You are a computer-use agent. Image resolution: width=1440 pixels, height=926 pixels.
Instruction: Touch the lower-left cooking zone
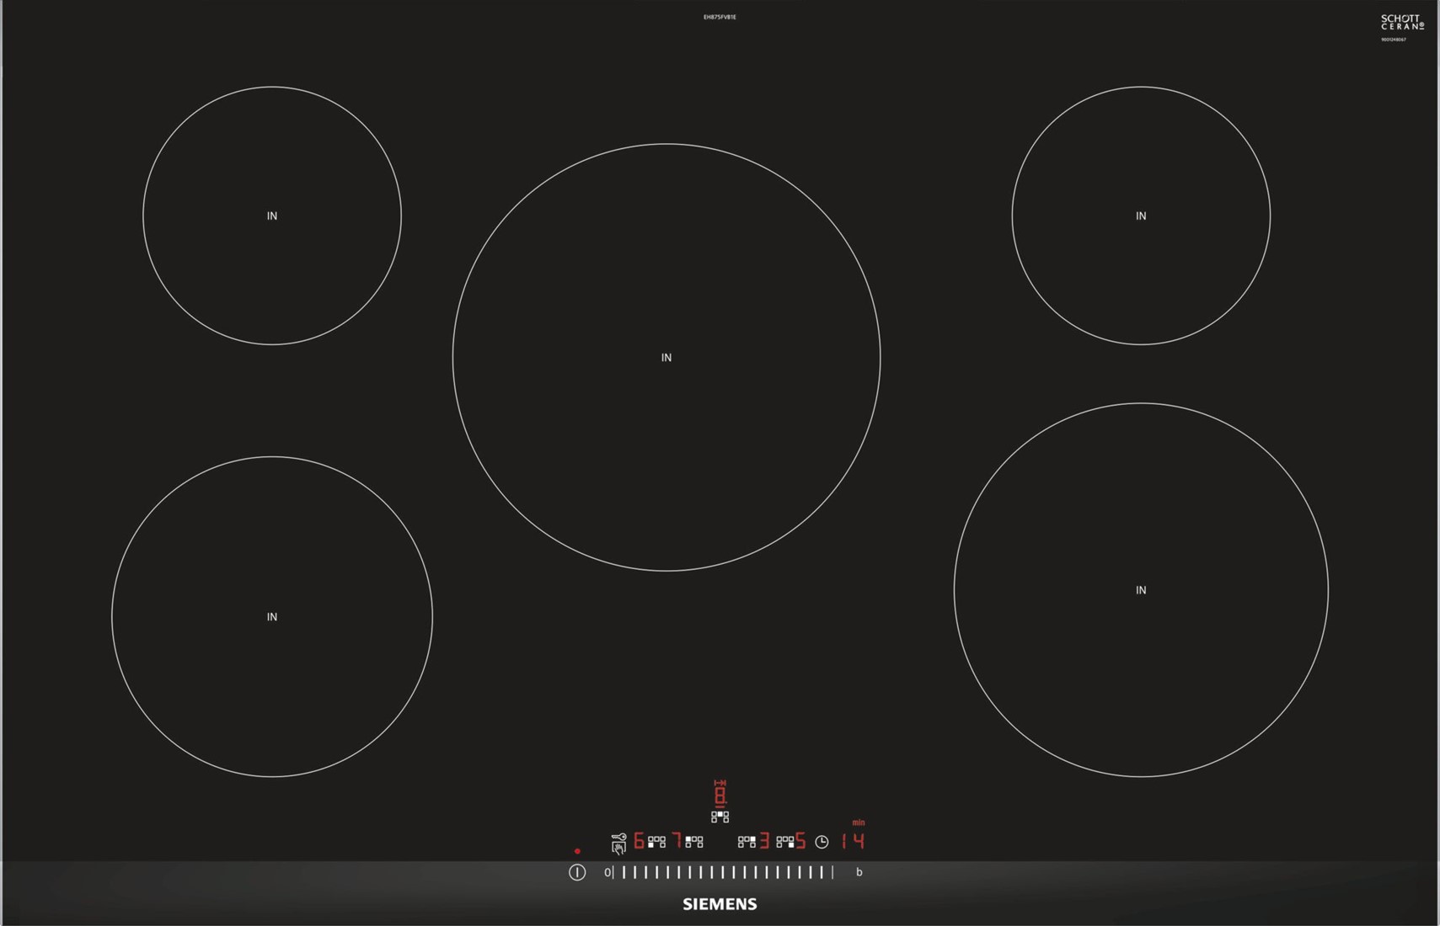(272, 616)
